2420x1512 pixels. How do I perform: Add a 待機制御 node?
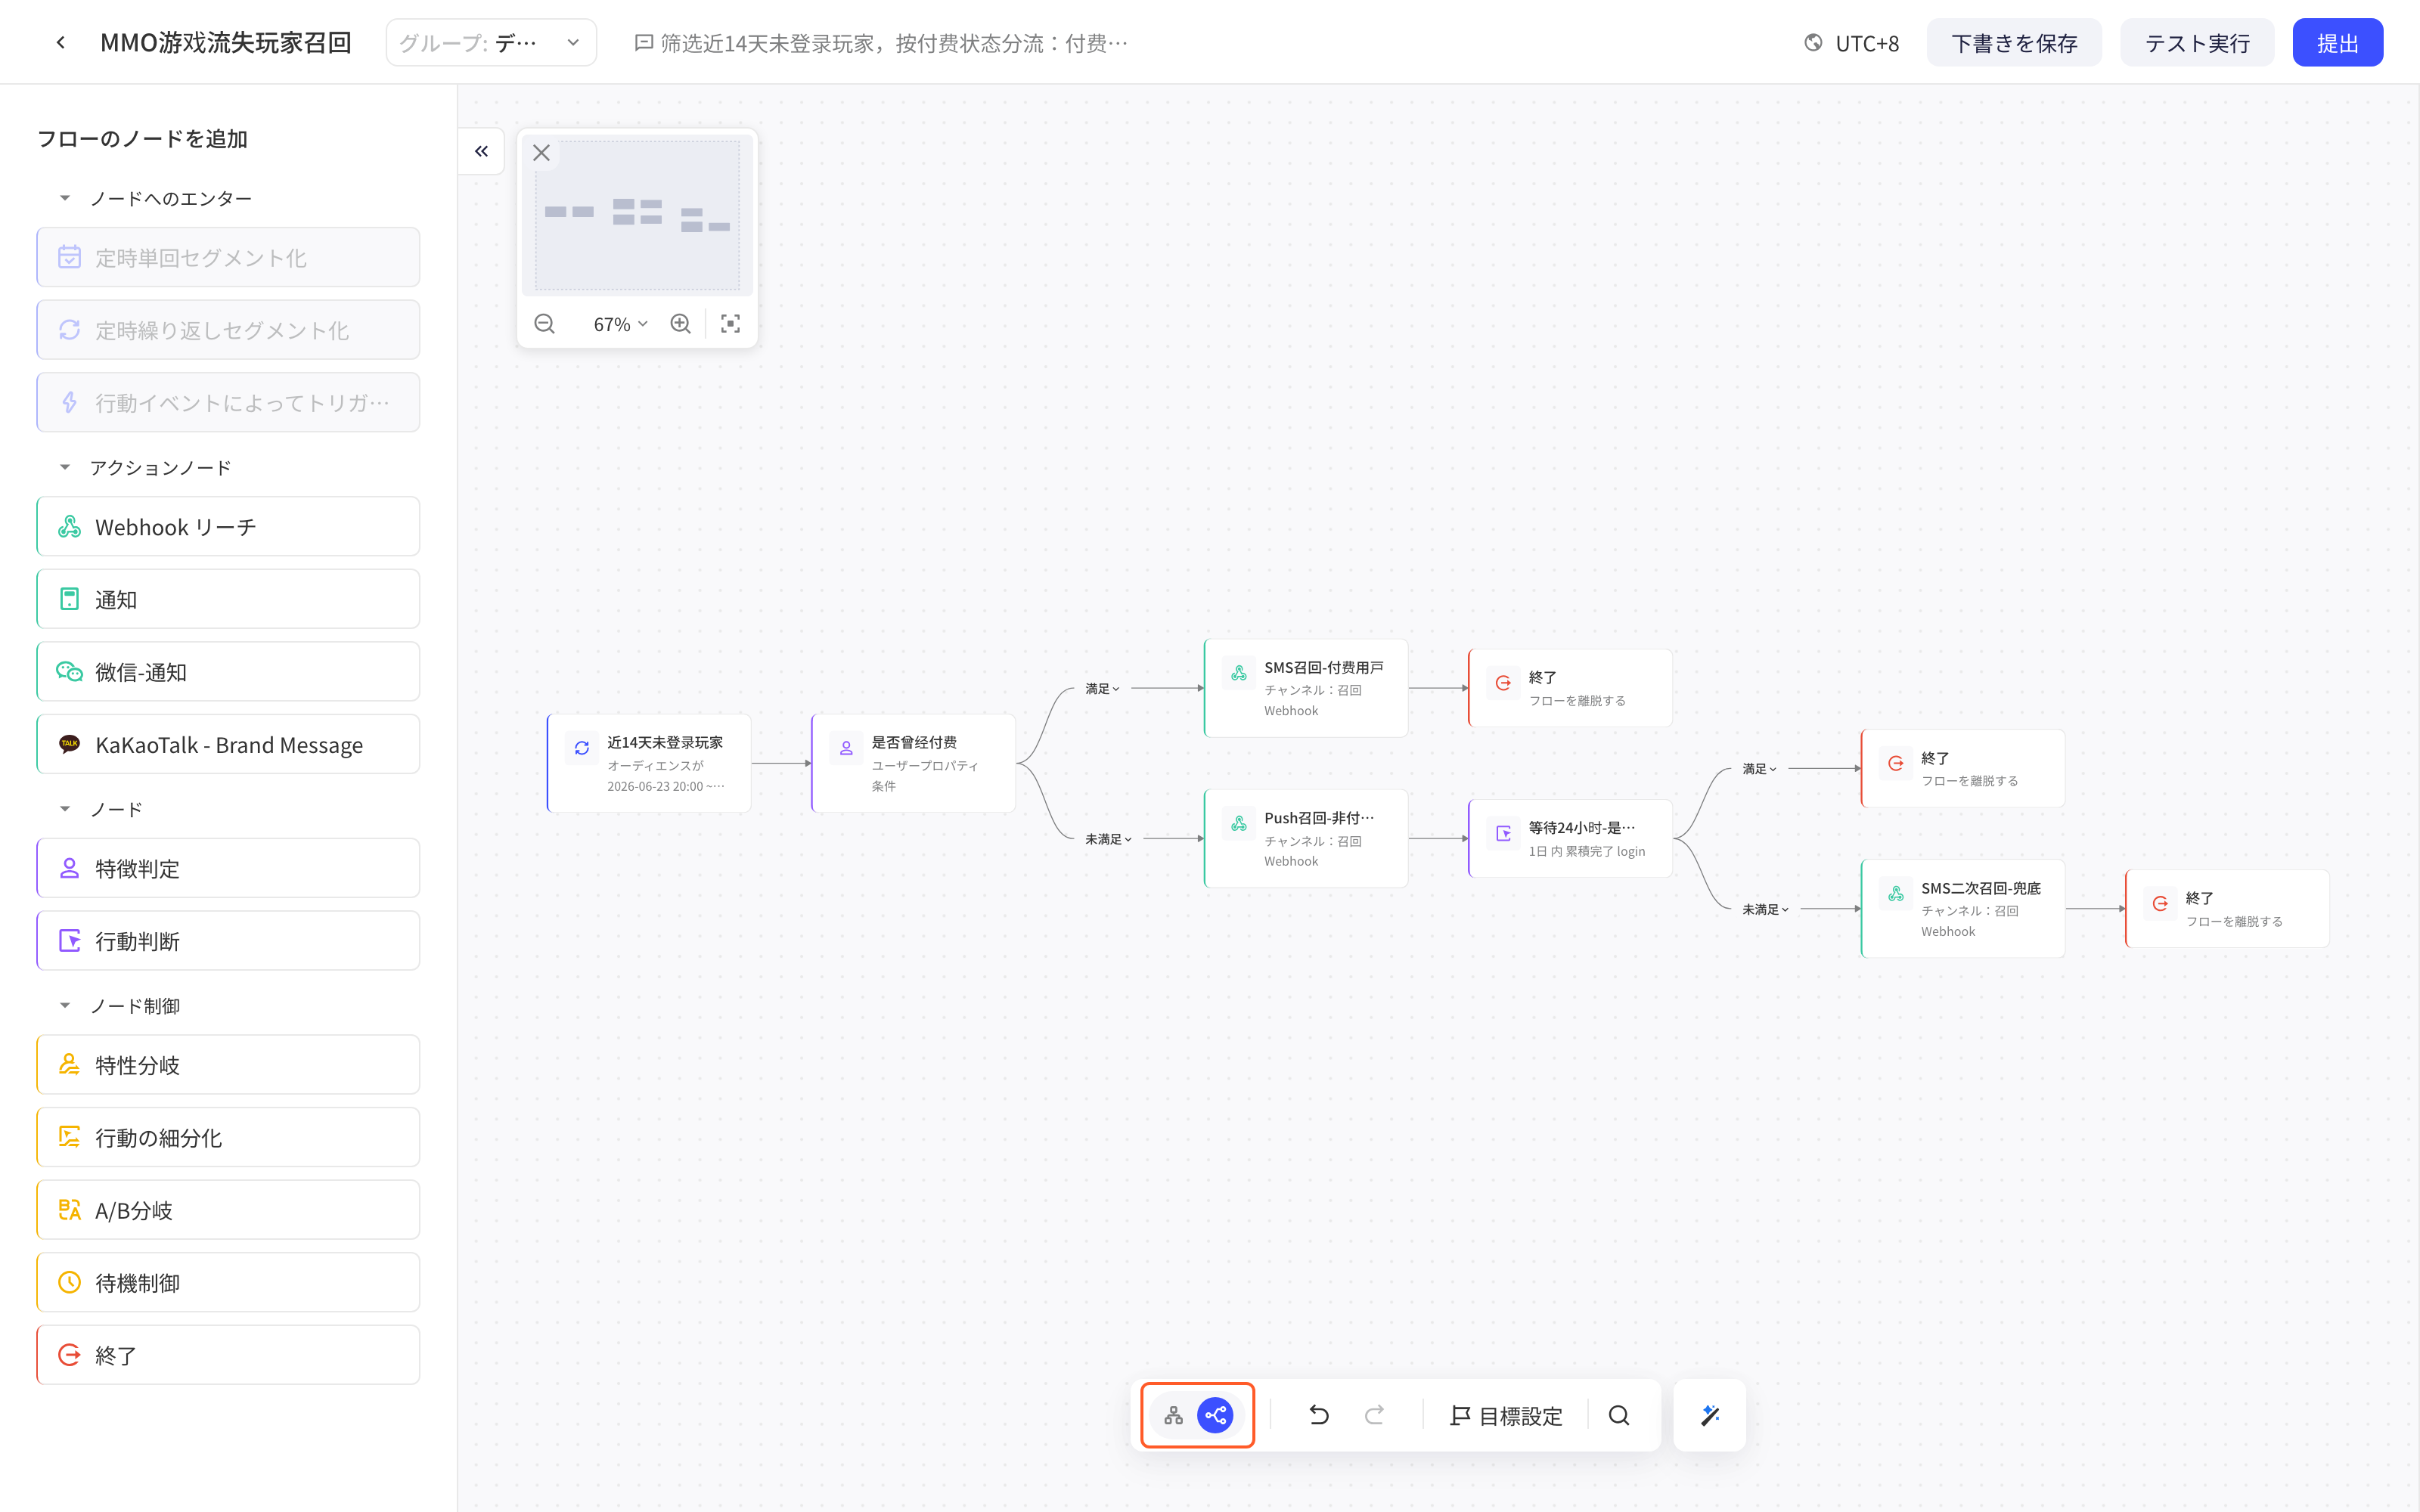click(228, 1282)
